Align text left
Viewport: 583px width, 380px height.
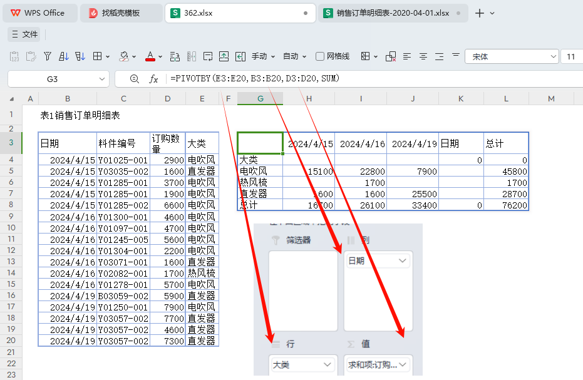click(407, 56)
